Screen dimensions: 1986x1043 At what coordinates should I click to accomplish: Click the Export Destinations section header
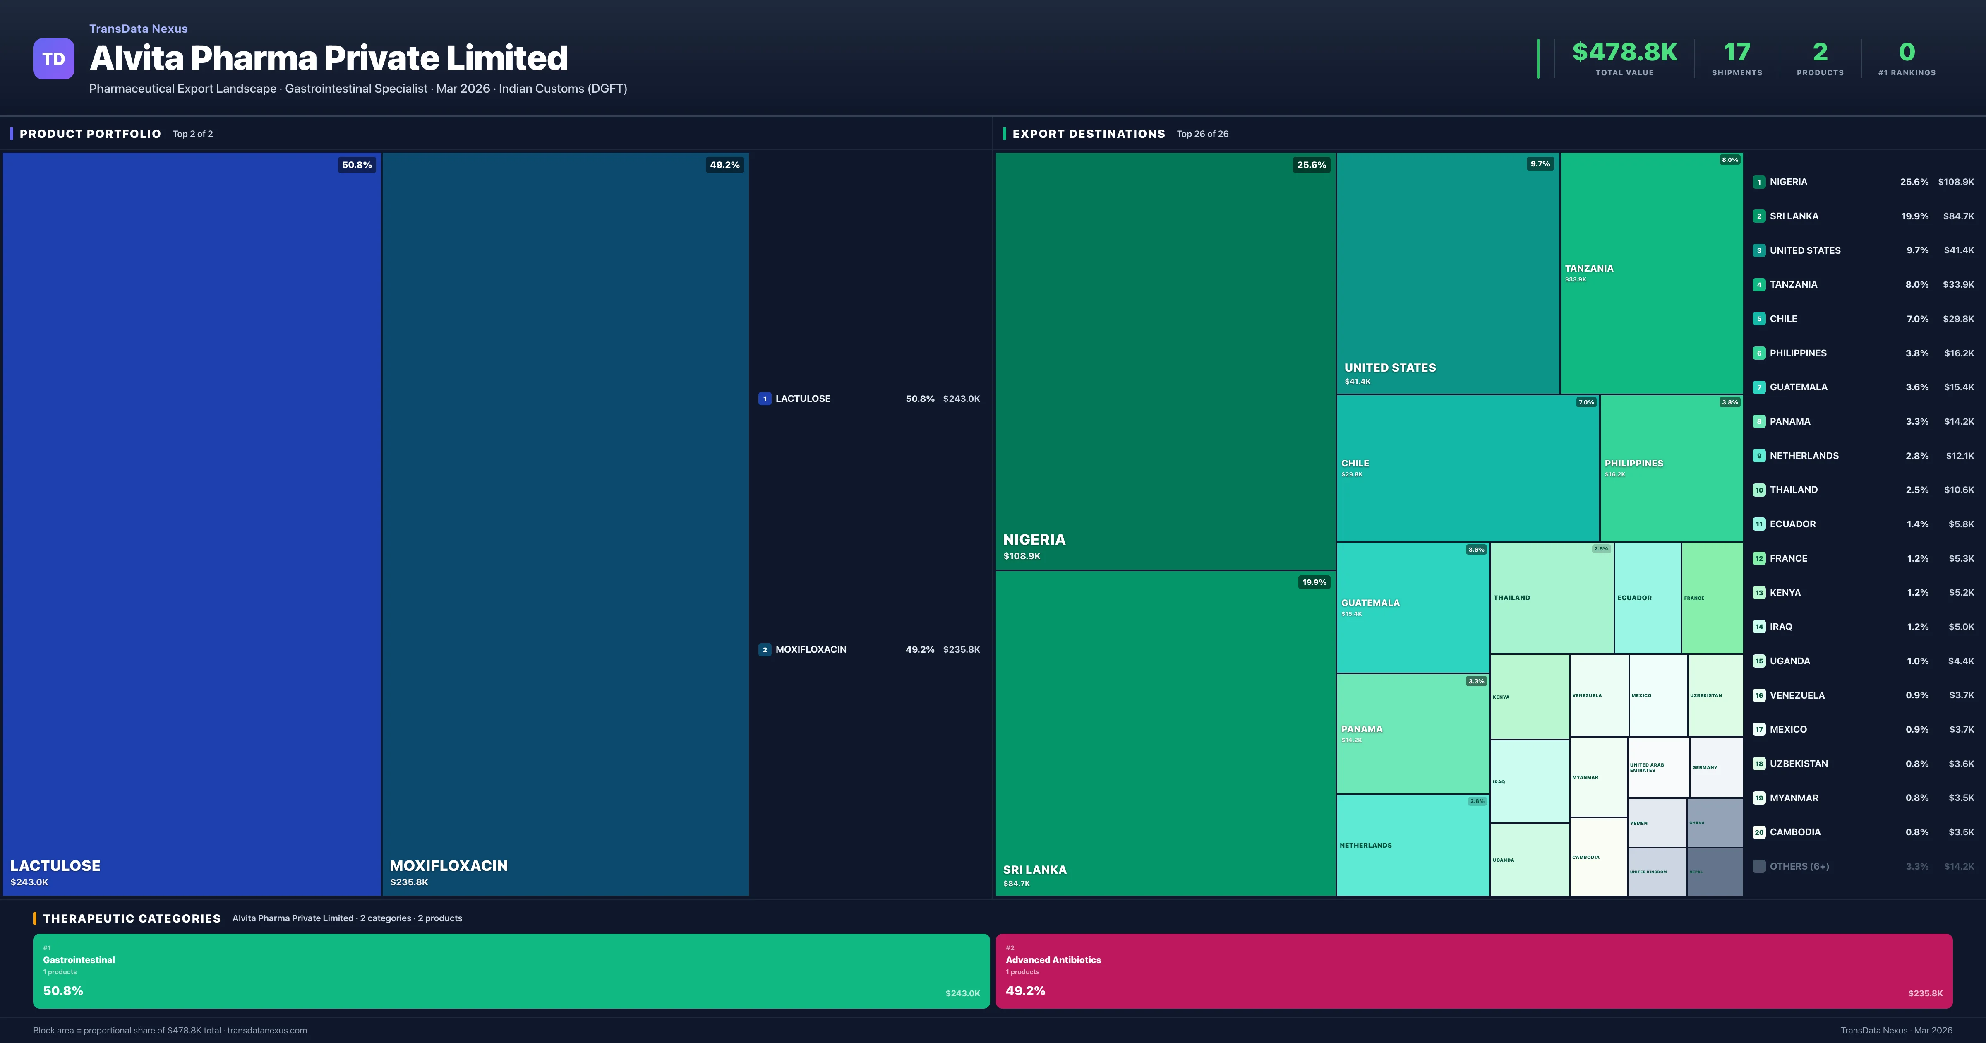coord(1088,134)
